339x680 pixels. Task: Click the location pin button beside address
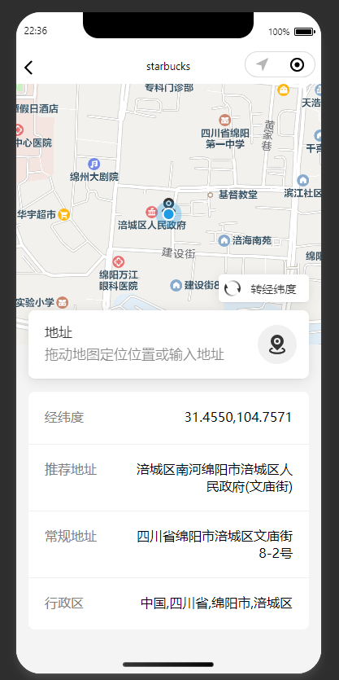tap(276, 344)
